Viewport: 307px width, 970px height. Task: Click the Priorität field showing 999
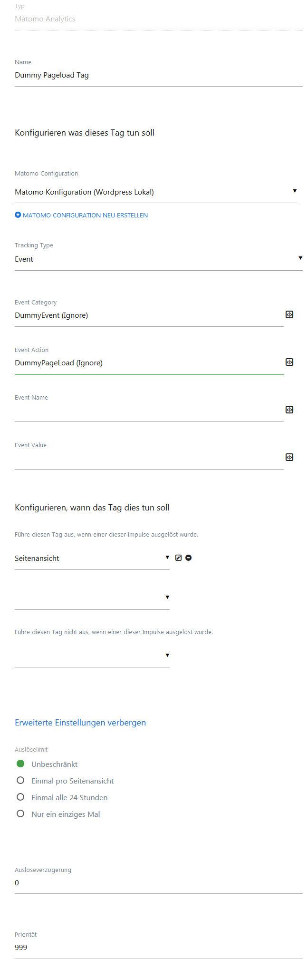[x=159, y=947]
